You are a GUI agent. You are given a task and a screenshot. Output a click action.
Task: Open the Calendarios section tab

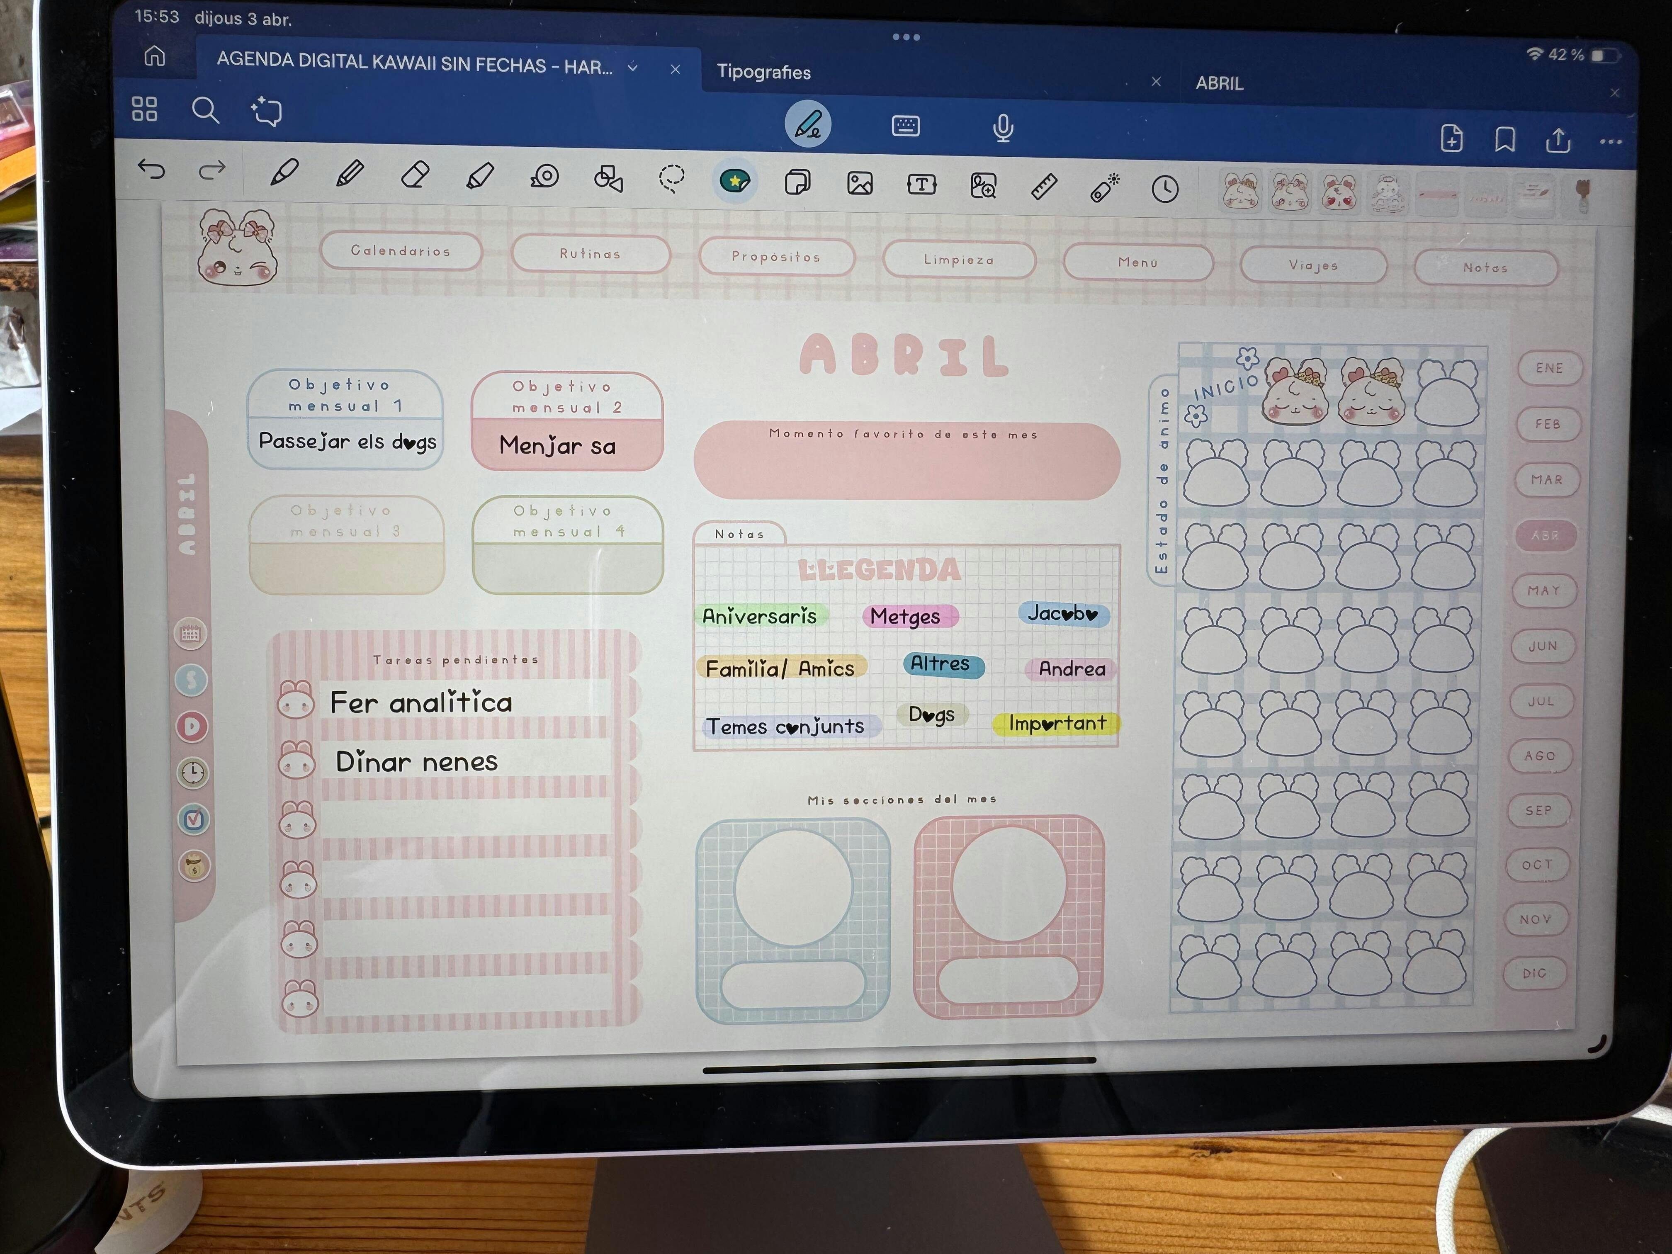pos(401,251)
